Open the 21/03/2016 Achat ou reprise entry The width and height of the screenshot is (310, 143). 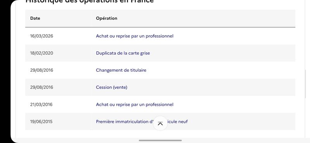(134, 104)
